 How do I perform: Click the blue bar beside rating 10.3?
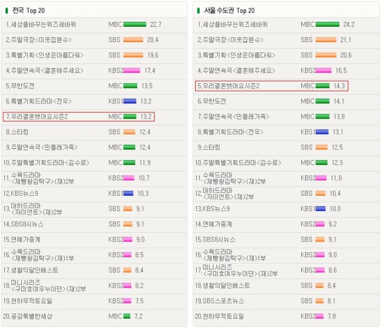pyautogui.click(x=128, y=194)
